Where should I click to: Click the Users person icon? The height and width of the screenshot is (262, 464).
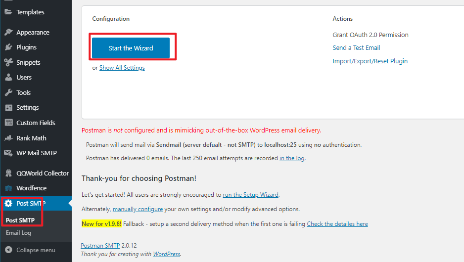pyautogui.click(x=8, y=77)
